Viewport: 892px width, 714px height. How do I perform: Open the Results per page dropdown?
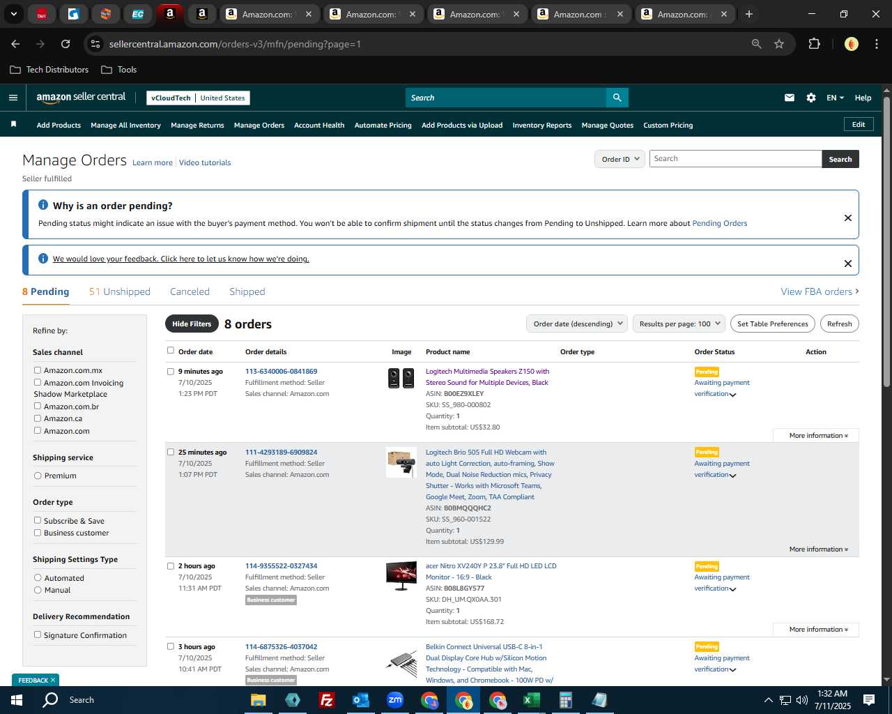[679, 324]
